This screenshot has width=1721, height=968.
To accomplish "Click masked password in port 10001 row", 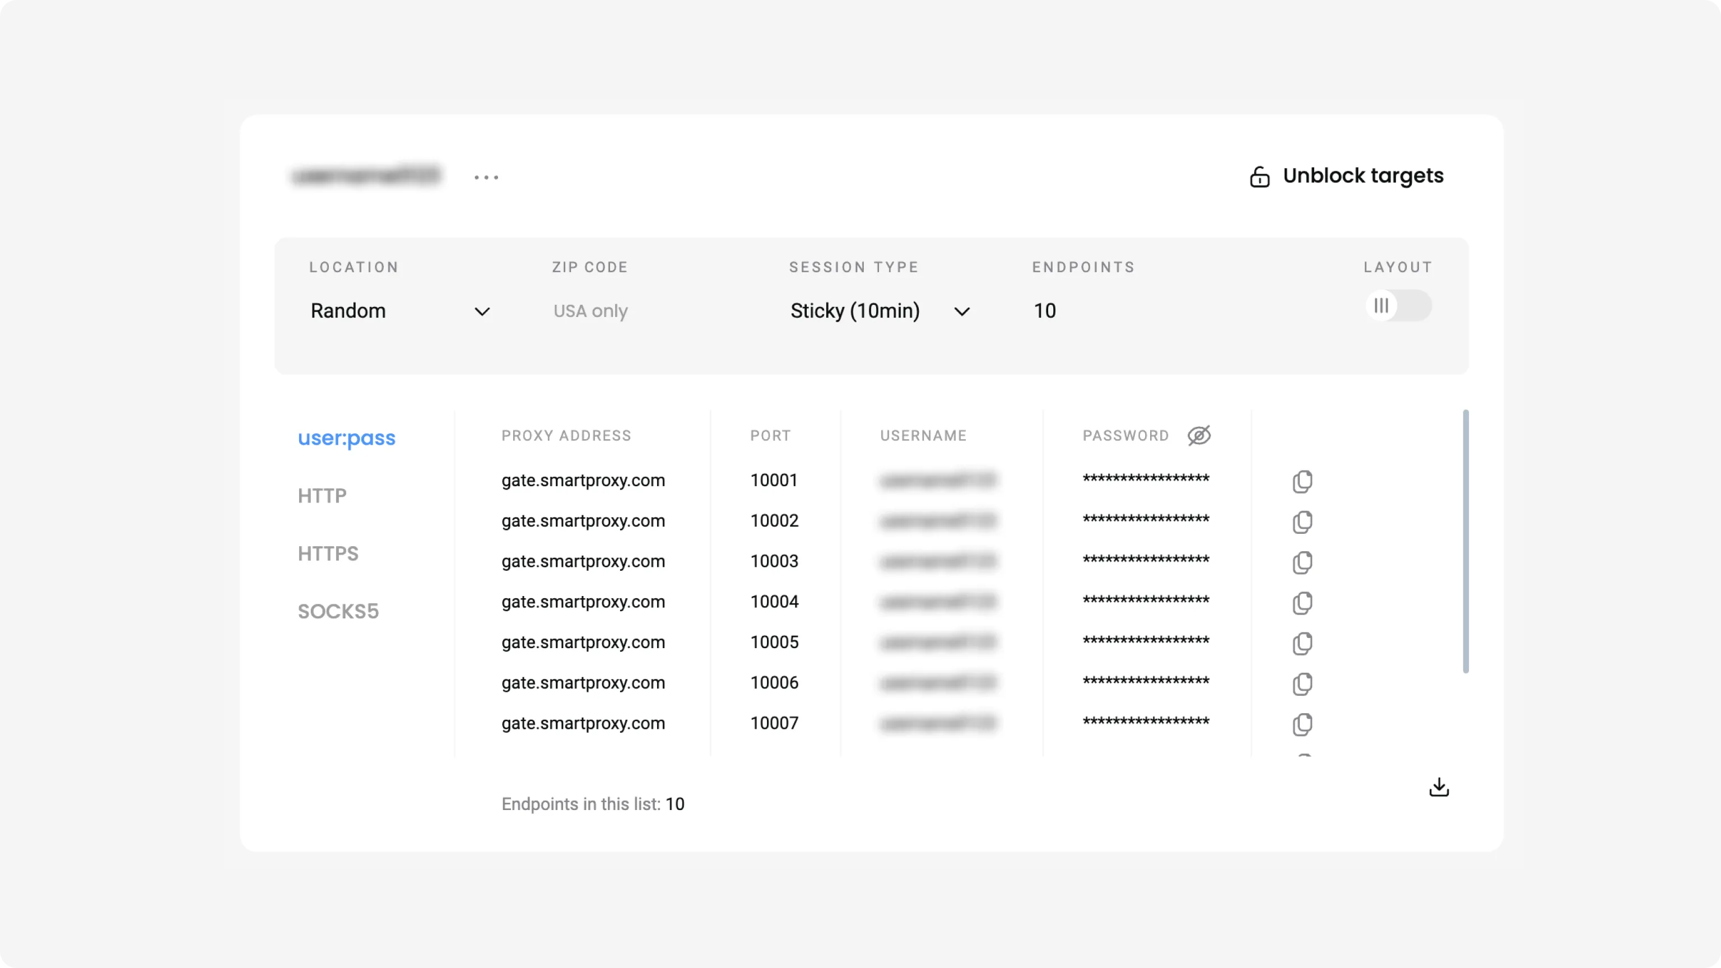I will click(x=1146, y=478).
